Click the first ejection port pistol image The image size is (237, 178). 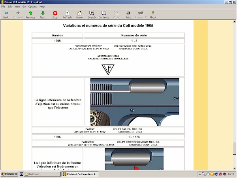pyautogui.click(x=135, y=102)
